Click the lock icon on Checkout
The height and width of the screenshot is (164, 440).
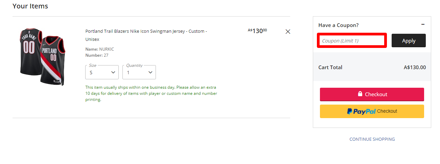(x=361, y=94)
